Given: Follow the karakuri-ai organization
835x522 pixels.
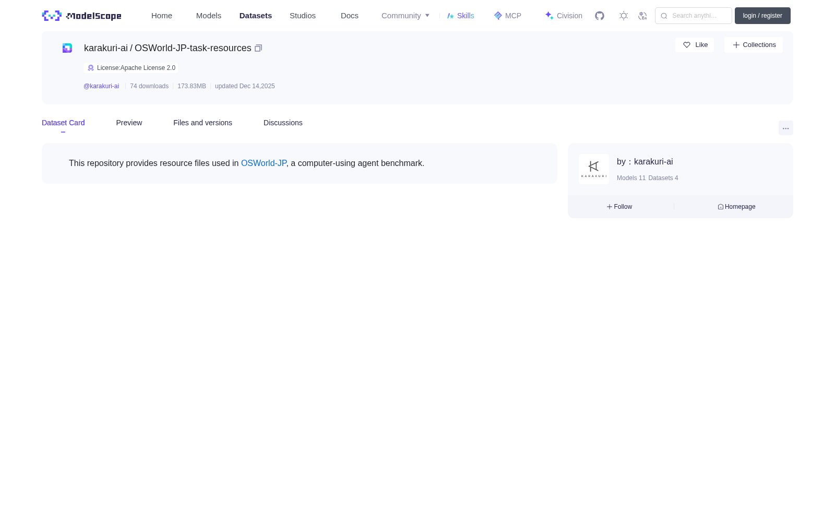Looking at the screenshot, I should click(619, 207).
